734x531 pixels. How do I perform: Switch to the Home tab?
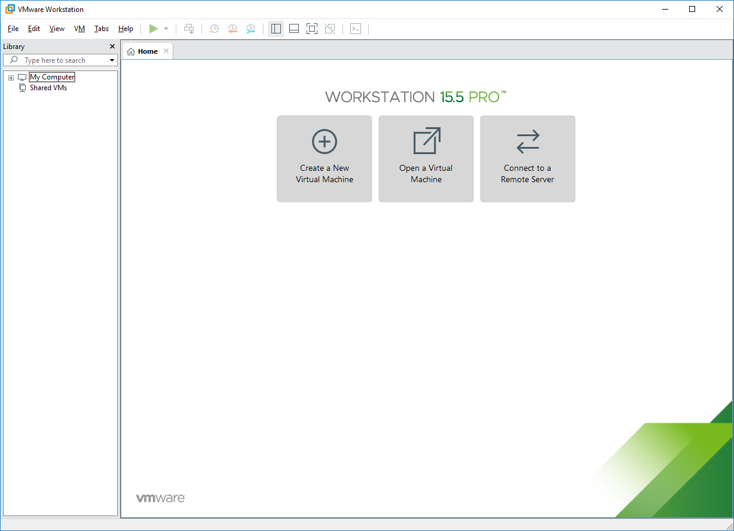point(148,51)
